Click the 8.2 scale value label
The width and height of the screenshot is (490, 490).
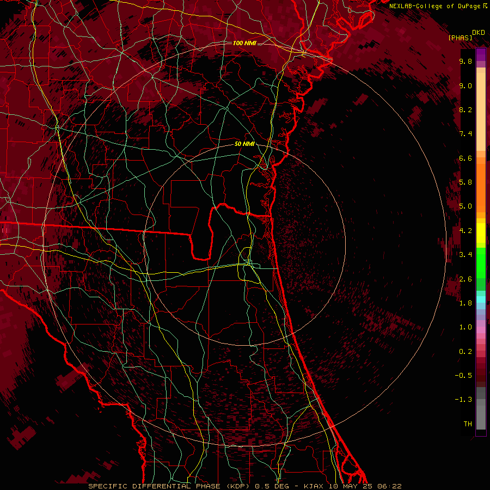pyautogui.click(x=465, y=109)
